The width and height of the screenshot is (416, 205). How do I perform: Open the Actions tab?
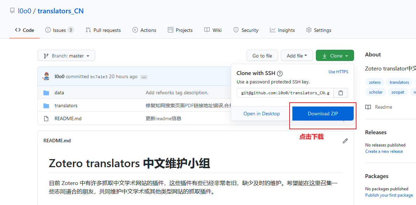pyautogui.click(x=144, y=30)
